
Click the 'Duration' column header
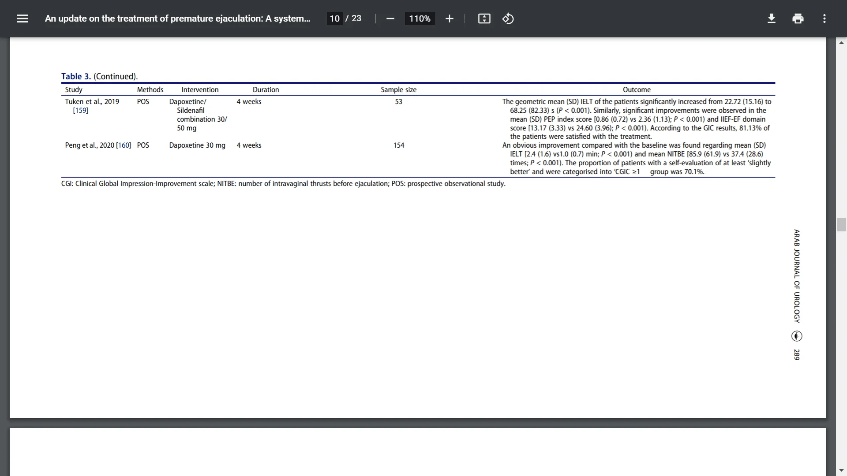[x=266, y=89]
